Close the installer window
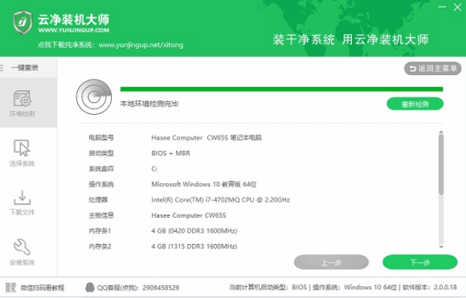The width and height of the screenshot is (466, 298). coord(458,8)
